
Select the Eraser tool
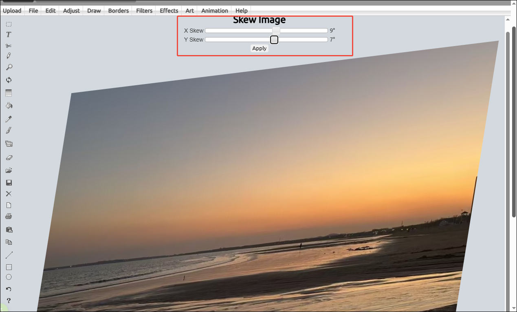(9, 157)
